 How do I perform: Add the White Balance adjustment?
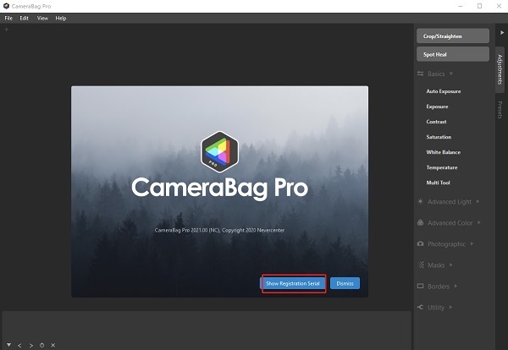(x=443, y=152)
